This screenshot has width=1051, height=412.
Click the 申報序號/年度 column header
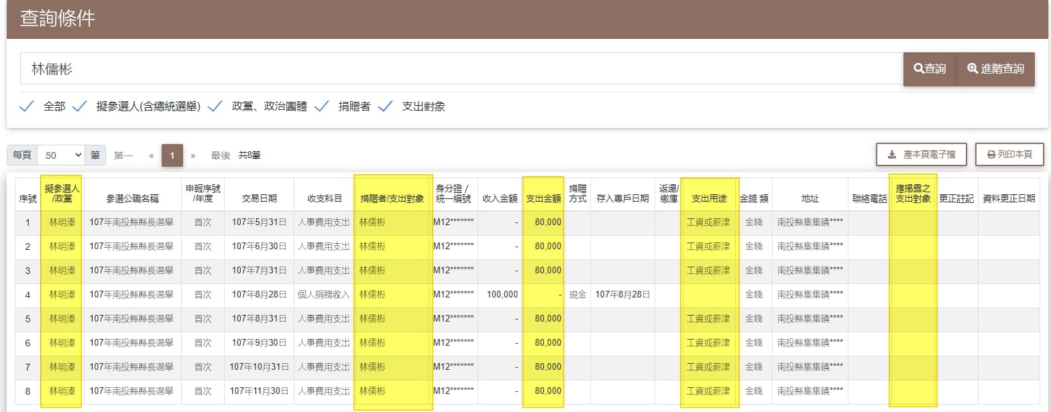pos(203,194)
